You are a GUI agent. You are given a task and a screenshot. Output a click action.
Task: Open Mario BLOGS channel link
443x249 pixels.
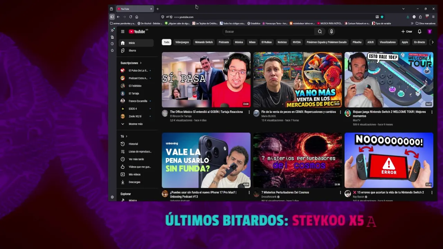point(268,116)
